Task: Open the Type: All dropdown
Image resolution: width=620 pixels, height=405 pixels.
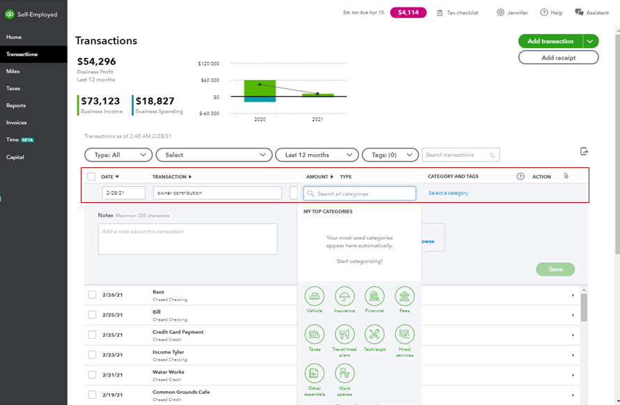Action: [x=118, y=155]
